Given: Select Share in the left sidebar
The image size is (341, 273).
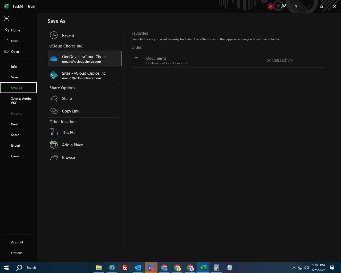Looking at the screenshot, I should 18,135.
